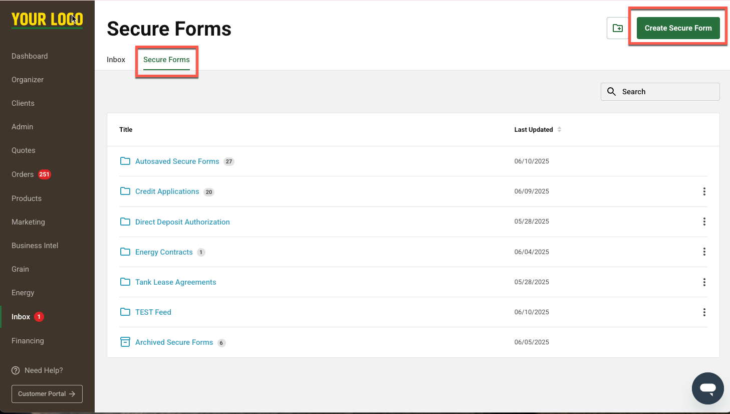Screen dimensions: 730x414
Task: Open Business Intel in the sidebar
Action: point(35,246)
